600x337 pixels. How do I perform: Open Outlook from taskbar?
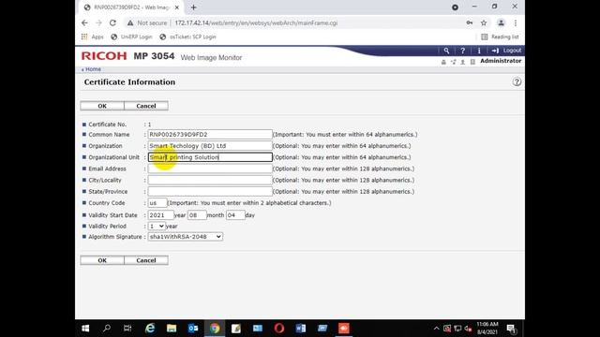(x=193, y=329)
